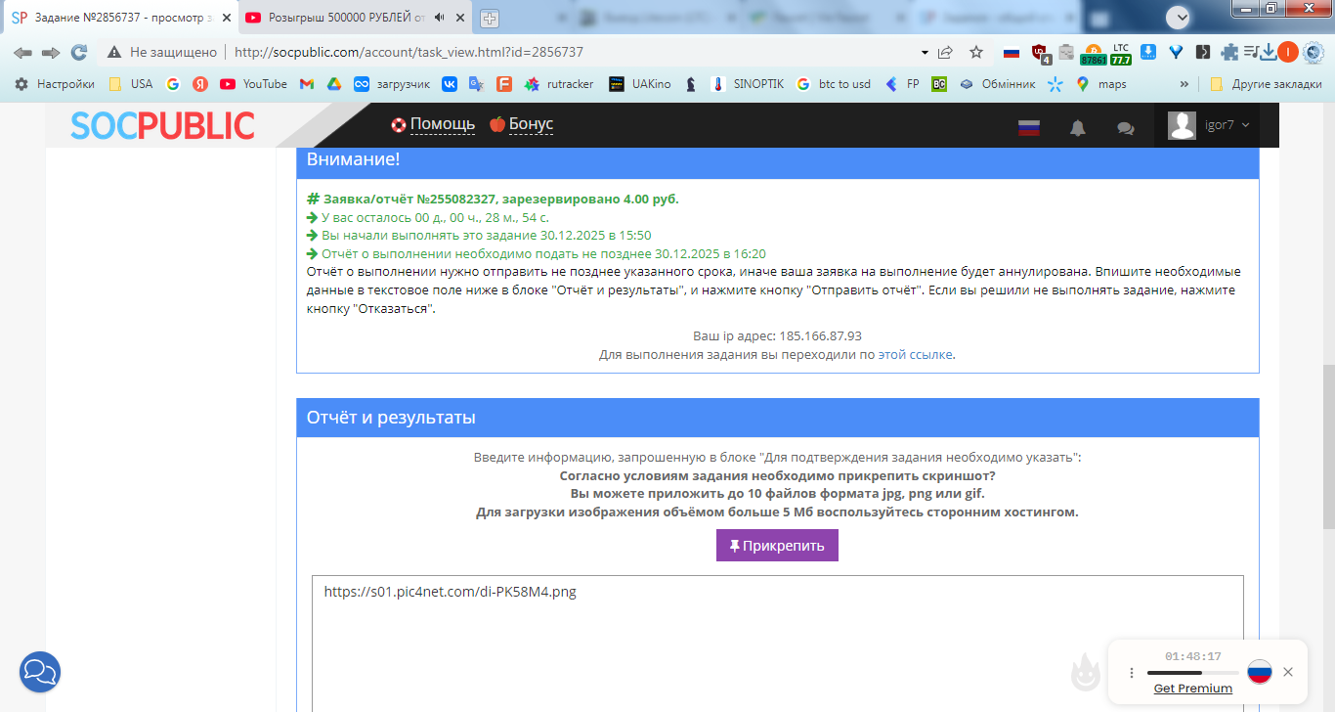
Task: Go back with the browser back arrow
Action: click(22, 53)
